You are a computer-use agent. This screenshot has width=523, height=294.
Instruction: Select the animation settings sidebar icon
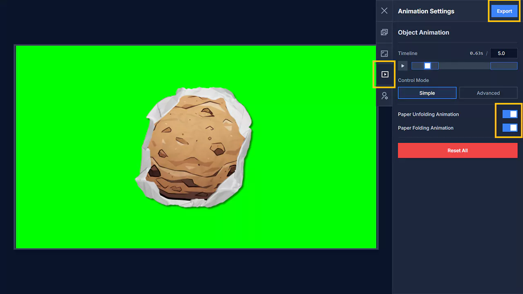click(384, 74)
